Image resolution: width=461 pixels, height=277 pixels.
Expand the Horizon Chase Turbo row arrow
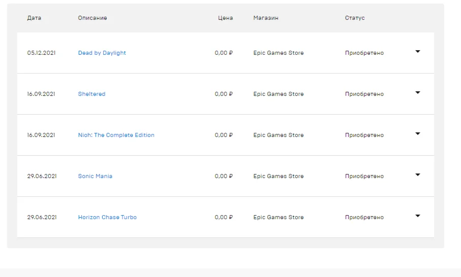[x=418, y=216]
